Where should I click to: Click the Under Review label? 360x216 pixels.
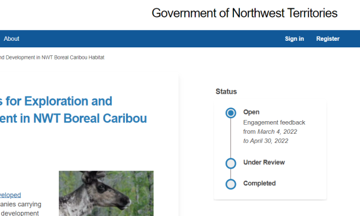(264, 162)
